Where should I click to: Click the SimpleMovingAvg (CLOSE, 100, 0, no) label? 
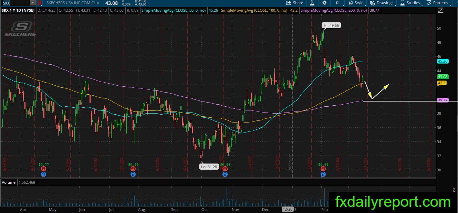(254, 11)
